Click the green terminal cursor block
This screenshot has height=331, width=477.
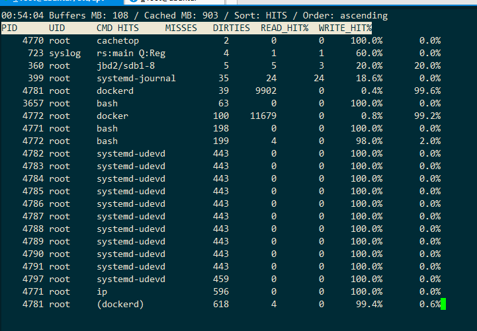pos(443,304)
